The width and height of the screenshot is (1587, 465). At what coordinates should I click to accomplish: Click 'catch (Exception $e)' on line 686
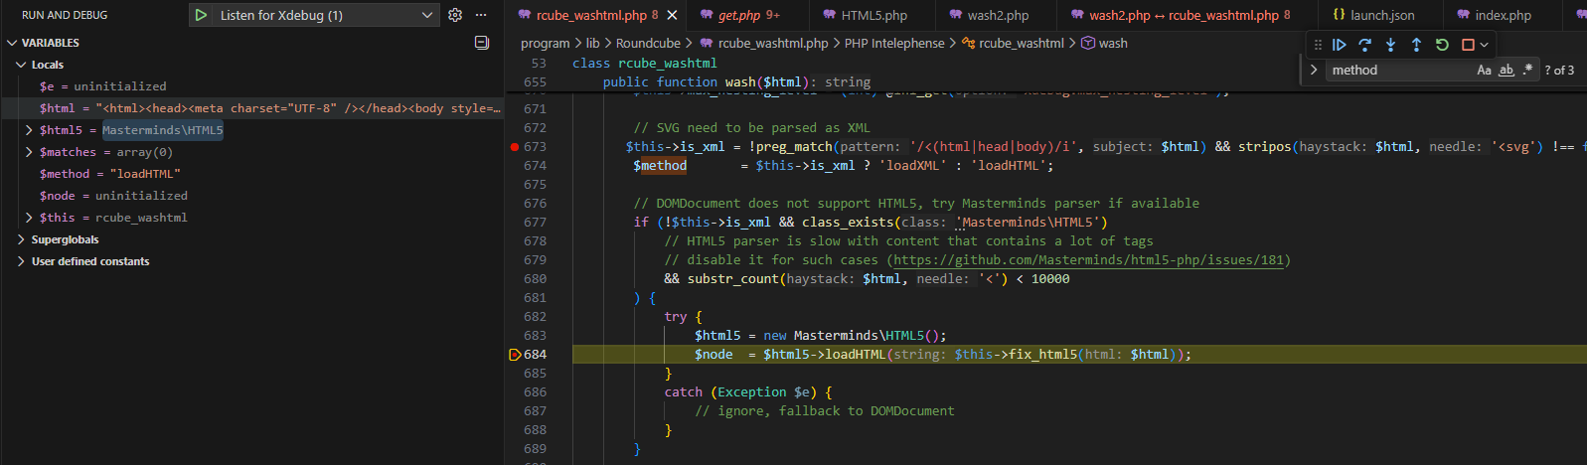coord(748,392)
